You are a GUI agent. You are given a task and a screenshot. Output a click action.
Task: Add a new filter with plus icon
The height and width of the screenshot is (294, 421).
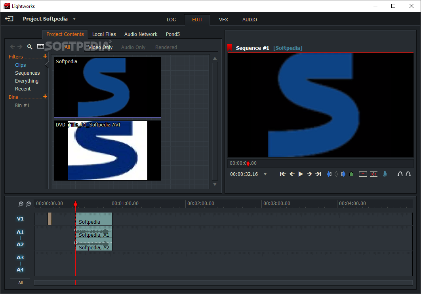[x=45, y=56]
